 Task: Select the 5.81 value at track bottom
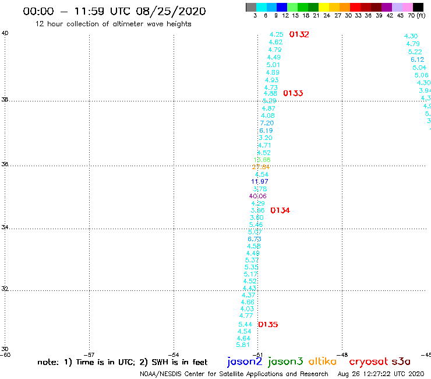(x=243, y=345)
